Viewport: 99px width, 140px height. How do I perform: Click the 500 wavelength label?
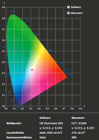pos(4,47)
